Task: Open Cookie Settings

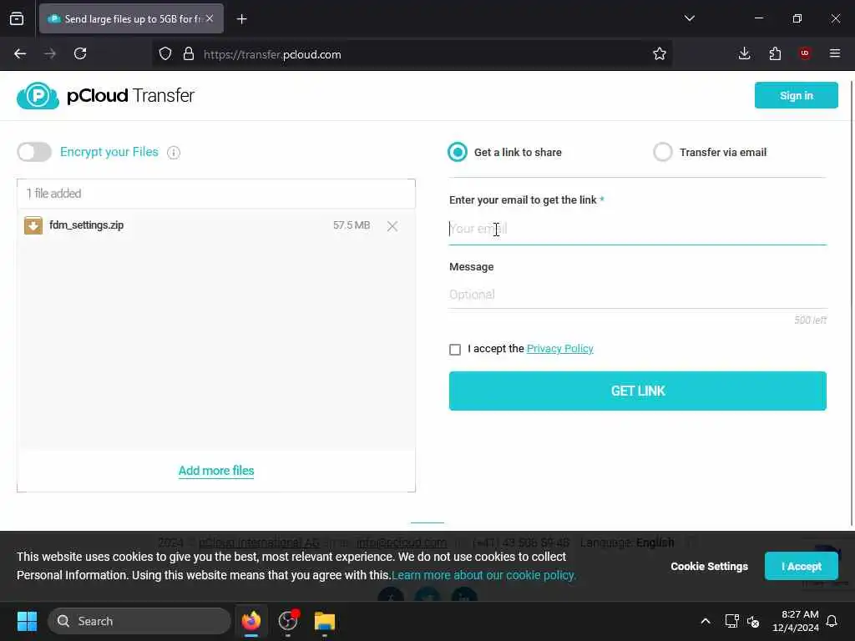Action: pyautogui.click(x=709, y=567)
